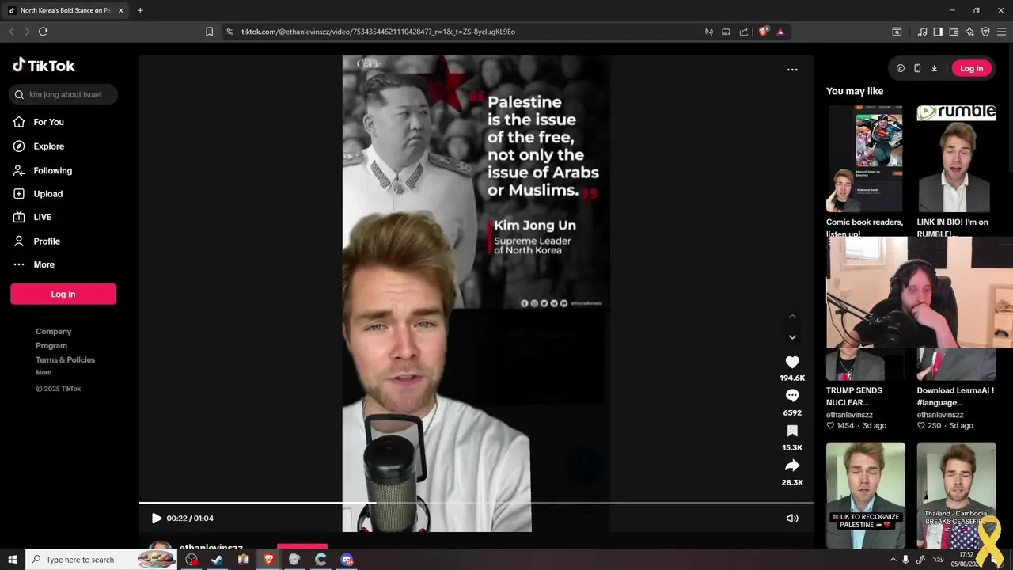
Task: Open ethanlevinszz under TRUMP SENDS NUCLEAR
Action: click(x=849, y=415)
